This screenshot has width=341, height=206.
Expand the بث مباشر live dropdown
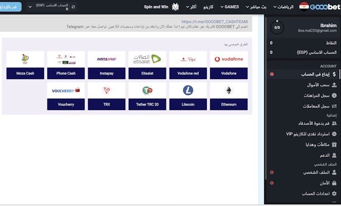256,7
